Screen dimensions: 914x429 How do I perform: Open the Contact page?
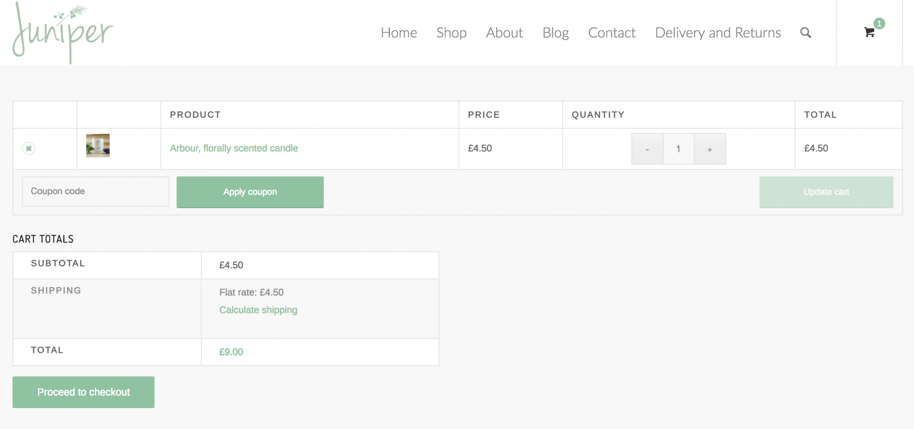(611, 33)
